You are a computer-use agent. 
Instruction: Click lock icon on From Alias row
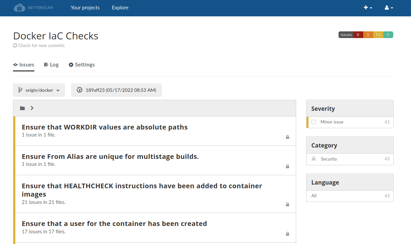tap(287, 166)
